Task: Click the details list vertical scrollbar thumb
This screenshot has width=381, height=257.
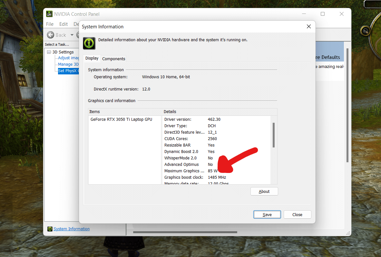Action: [x=274, y=135]
